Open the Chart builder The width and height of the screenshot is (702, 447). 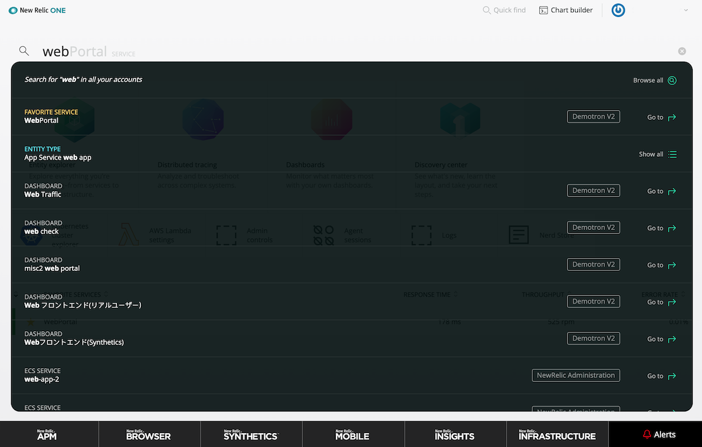pos(566,10)
